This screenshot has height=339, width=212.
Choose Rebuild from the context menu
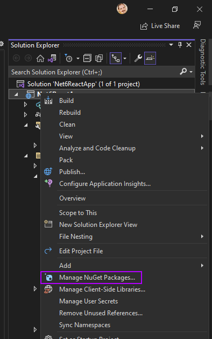(124, 113)
